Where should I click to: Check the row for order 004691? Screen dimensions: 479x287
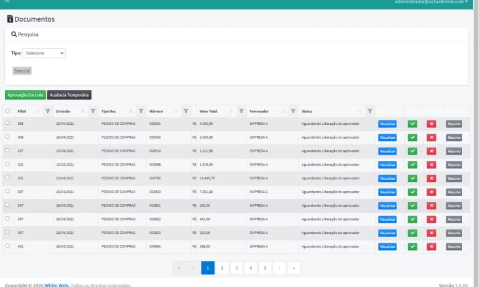(8, 245)
